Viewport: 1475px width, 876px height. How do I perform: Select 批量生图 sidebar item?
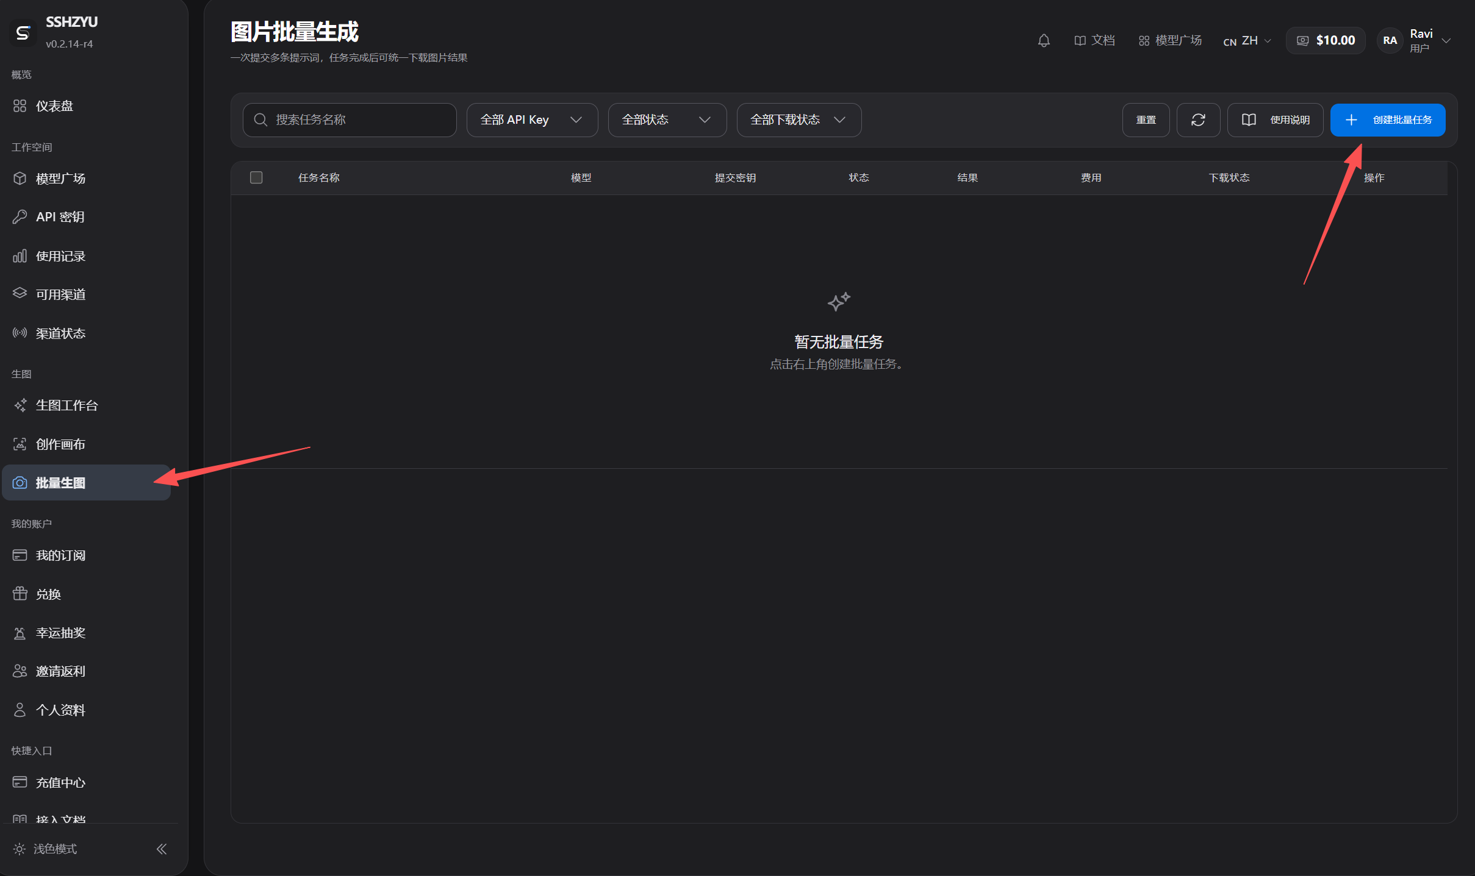(86, 483)
